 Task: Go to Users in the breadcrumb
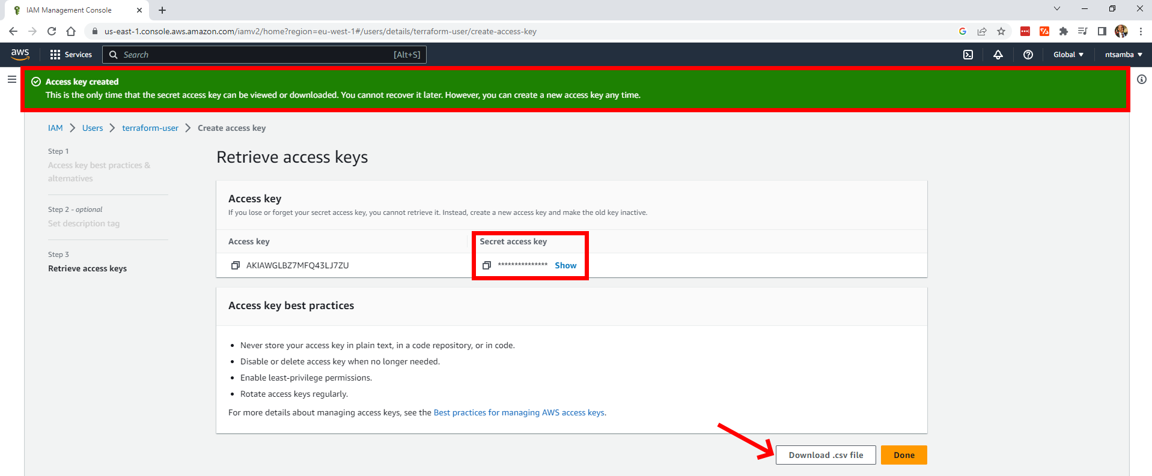click(x=93, y=128)
